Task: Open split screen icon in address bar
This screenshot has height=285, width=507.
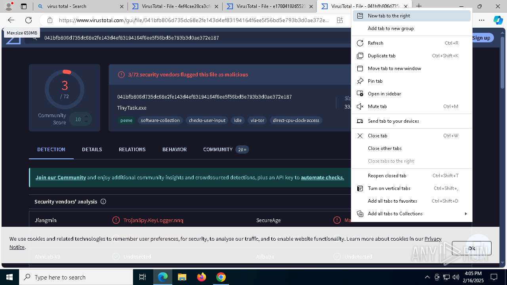Action: [340, 20]
